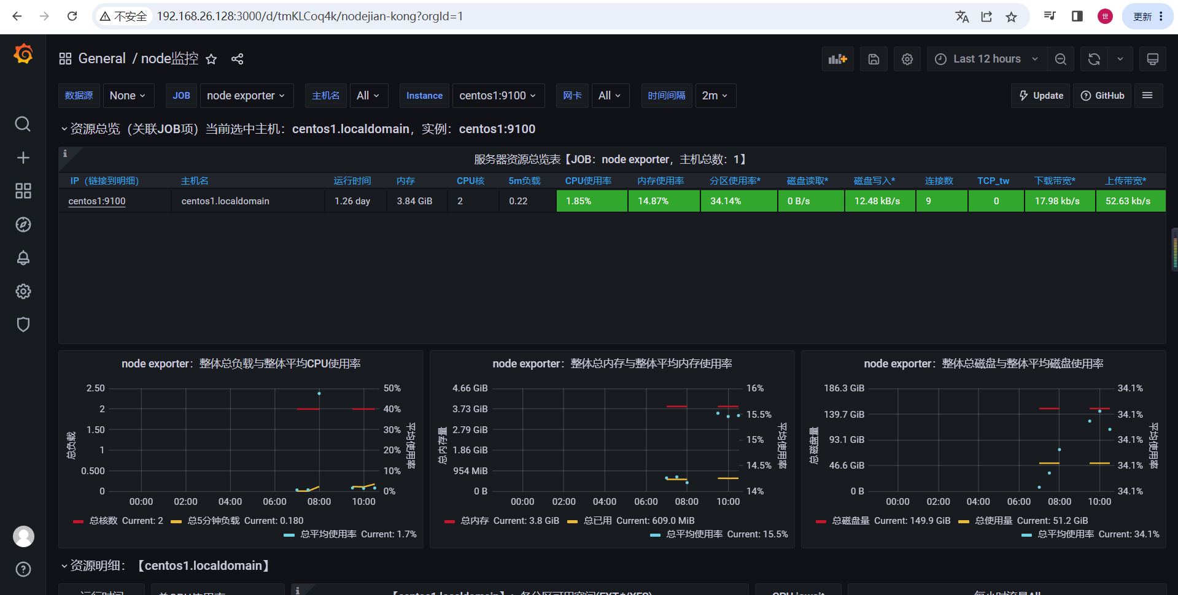The height and width of the screenshot is (595, 1178).
Task: Open the panel hamburger menu
Action: pyautogui.click(x=1148, y=95)
